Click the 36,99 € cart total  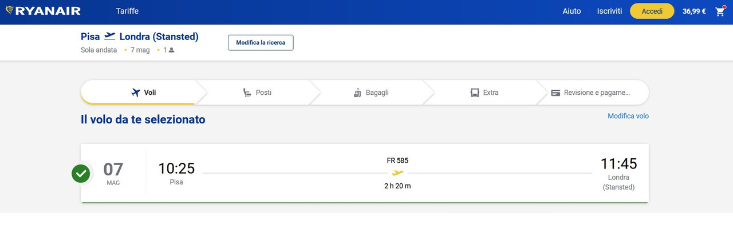pos(694,11)
